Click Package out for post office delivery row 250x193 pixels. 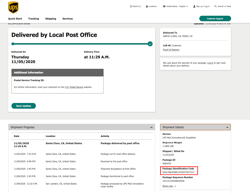click(118, 154)
